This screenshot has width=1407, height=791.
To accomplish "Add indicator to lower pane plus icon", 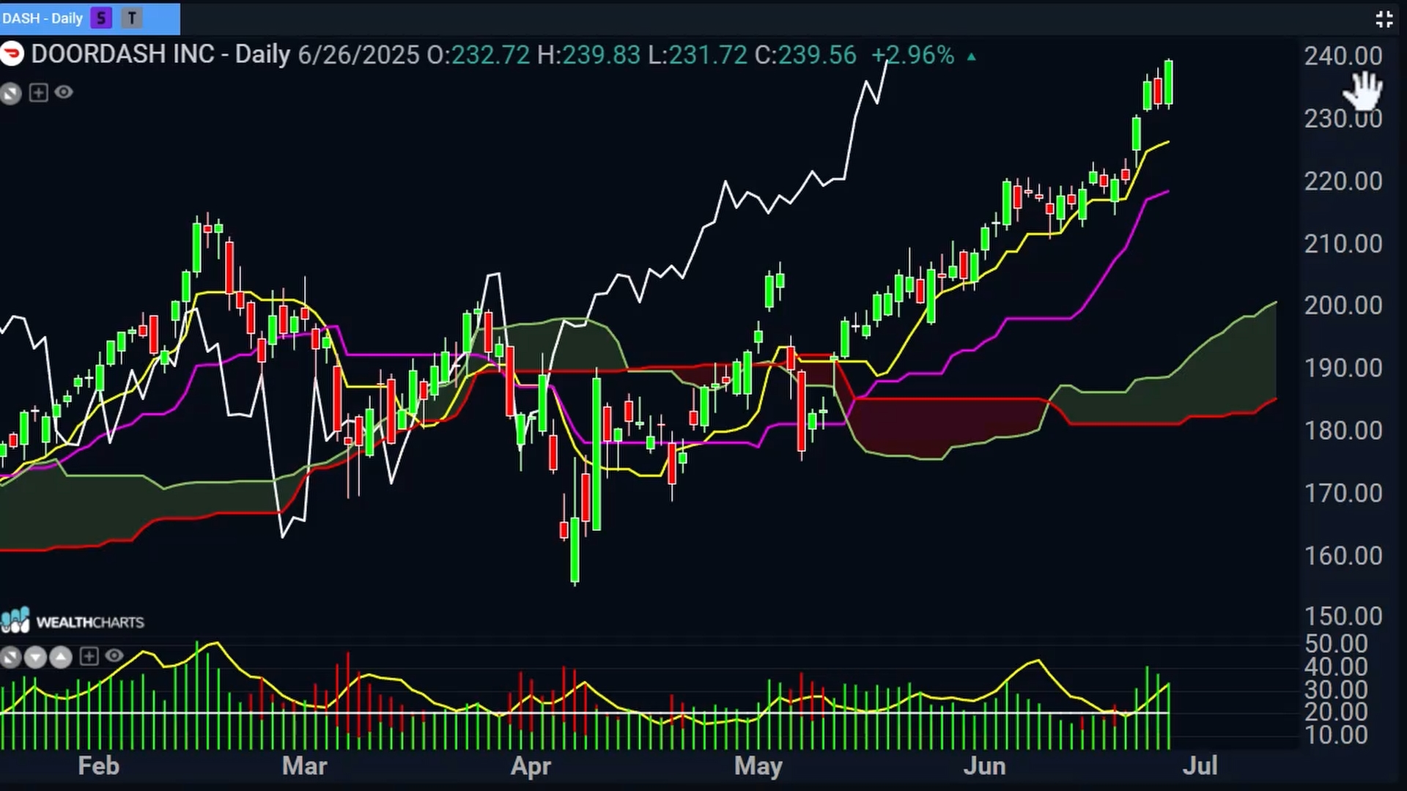I will 89,656.
